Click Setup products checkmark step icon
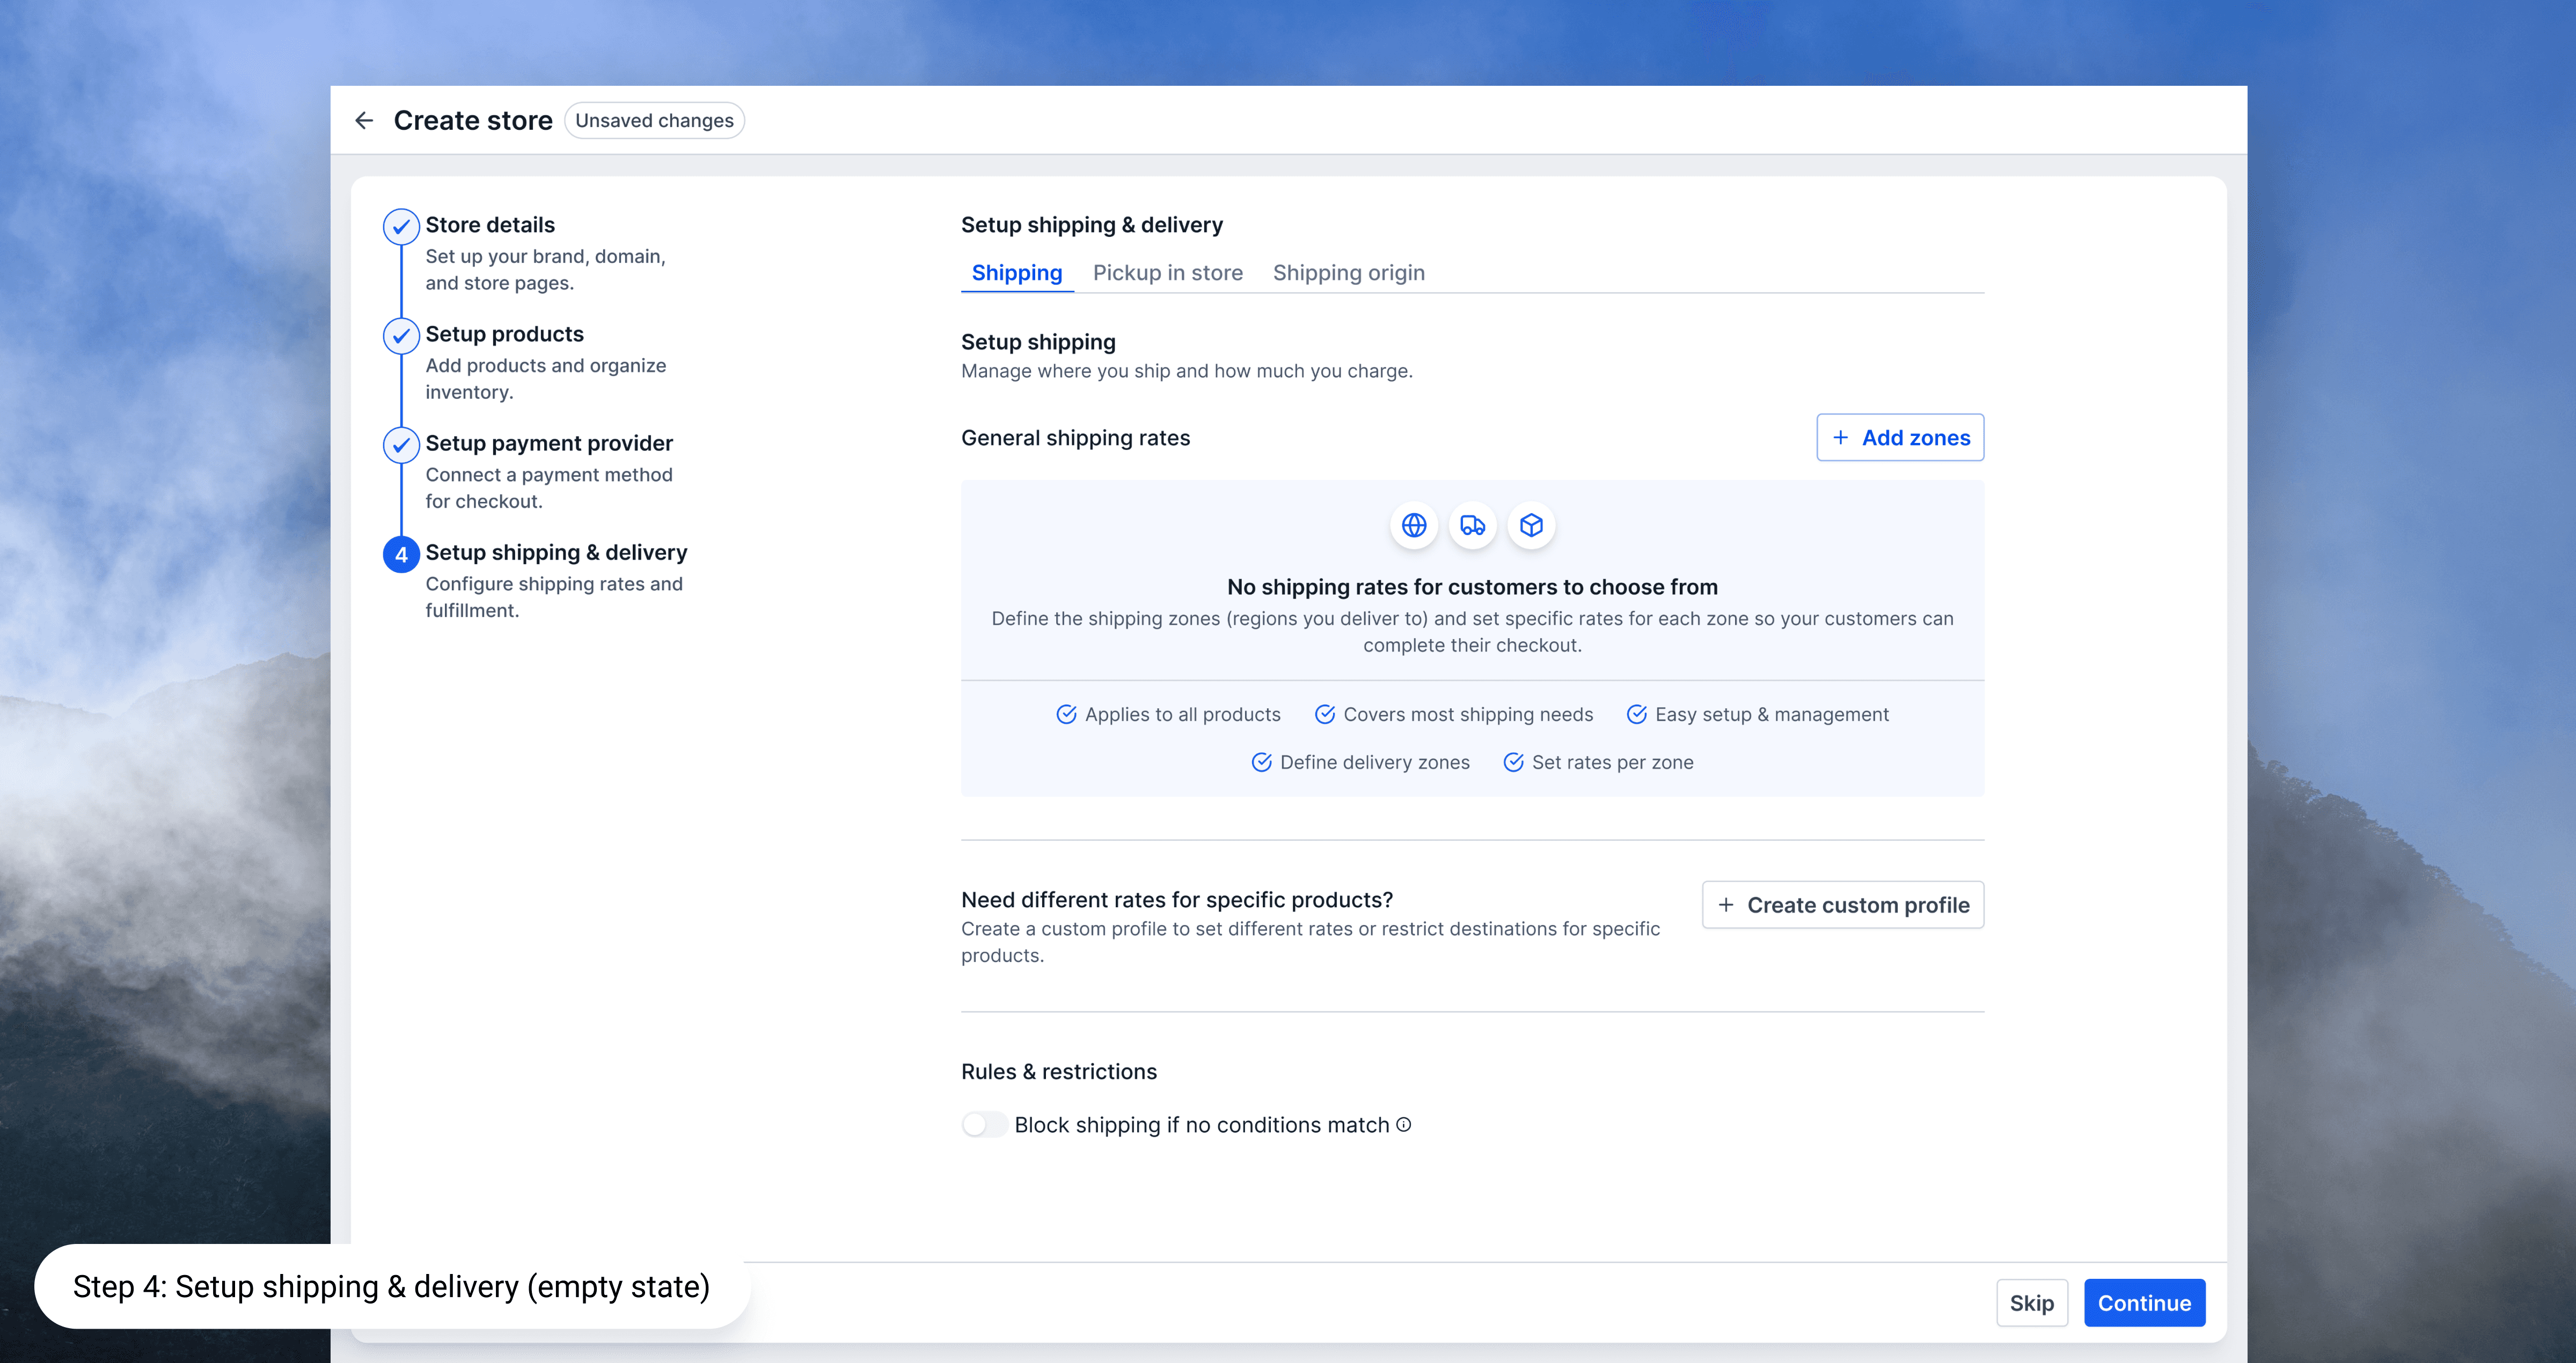 pyautogui.click(x=401, y=336)
